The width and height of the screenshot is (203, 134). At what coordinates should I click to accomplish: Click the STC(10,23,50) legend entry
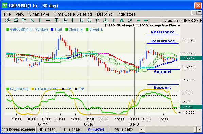coord(45,89)
